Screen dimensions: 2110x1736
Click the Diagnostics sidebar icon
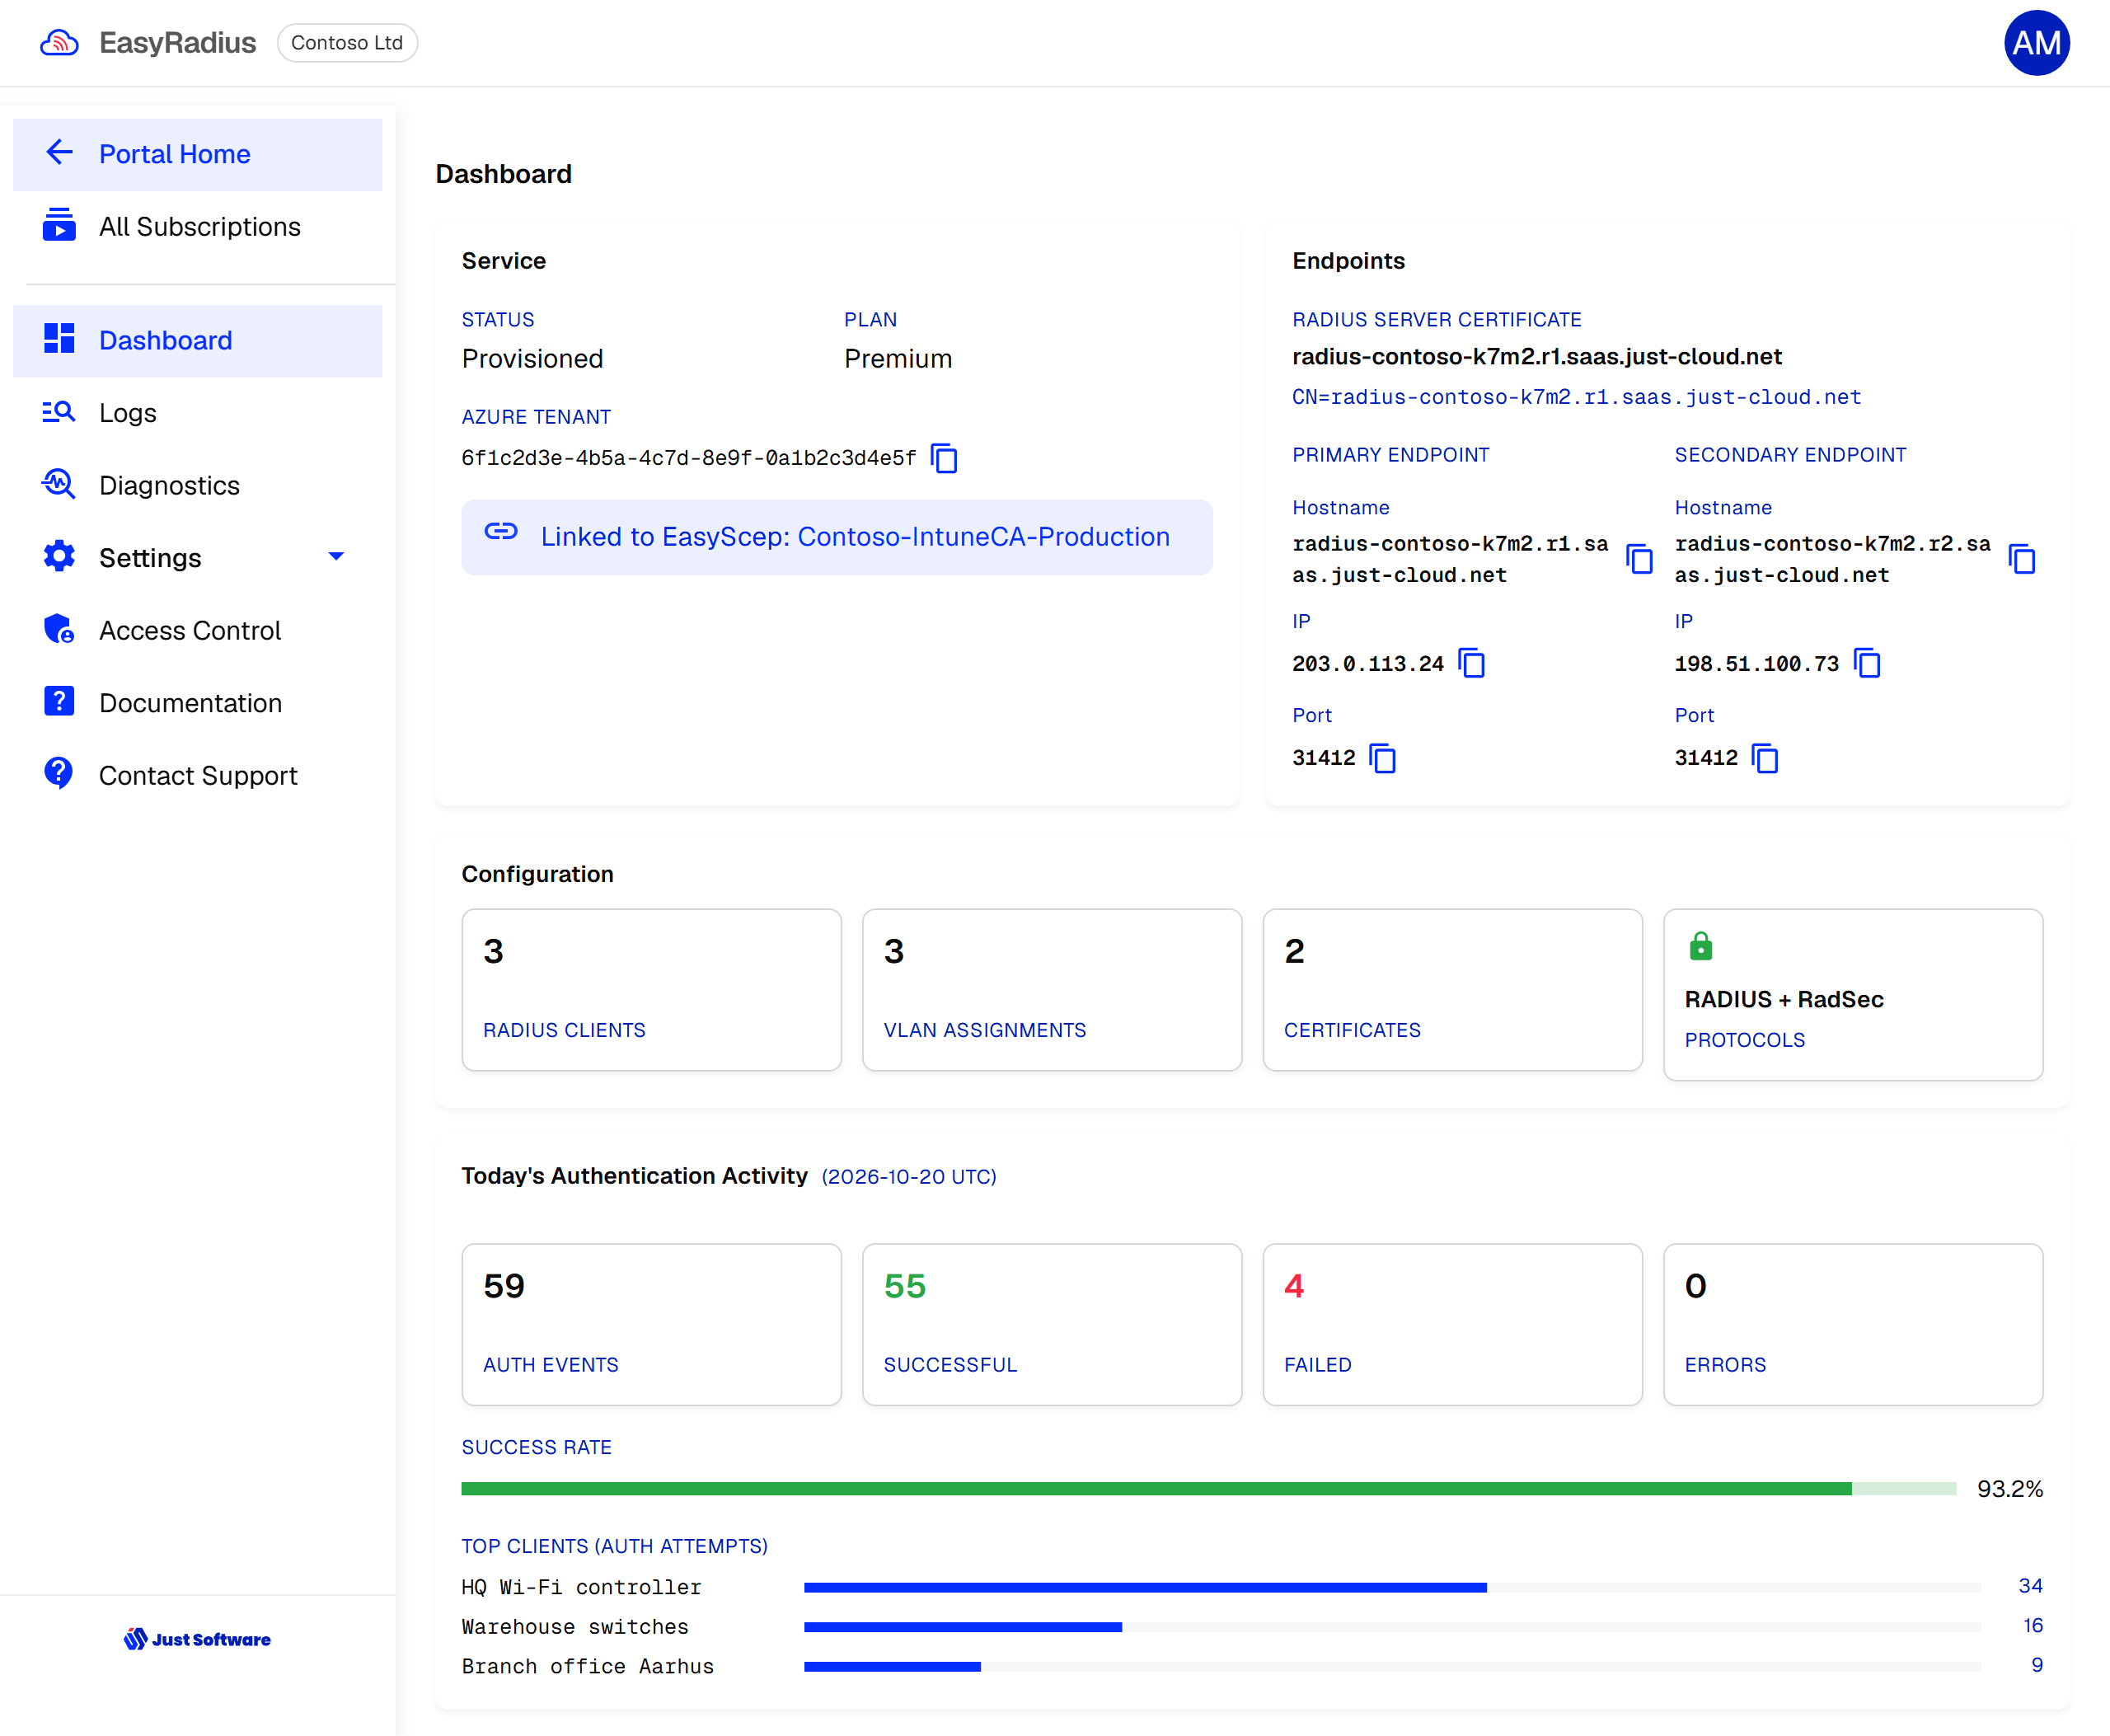pyautogui.click(x=59, y=484)
